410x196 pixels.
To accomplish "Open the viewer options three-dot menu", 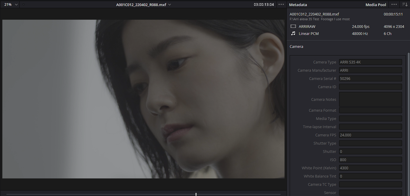I will point(281,4).
